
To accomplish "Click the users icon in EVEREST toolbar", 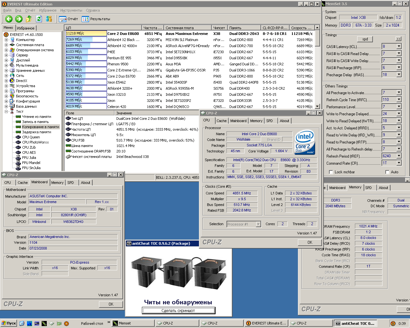I will point(49,19).
